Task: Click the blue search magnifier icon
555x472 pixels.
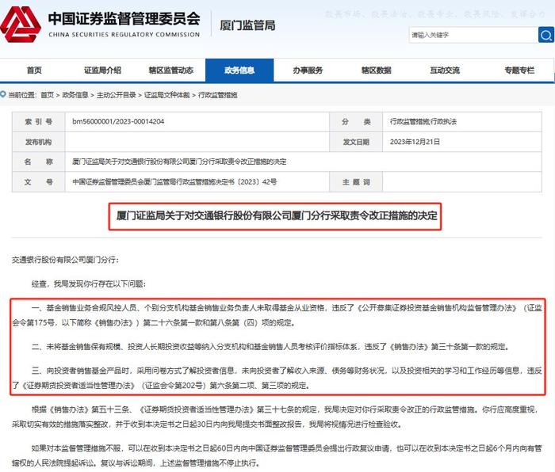Action: [x=545, y=35]
